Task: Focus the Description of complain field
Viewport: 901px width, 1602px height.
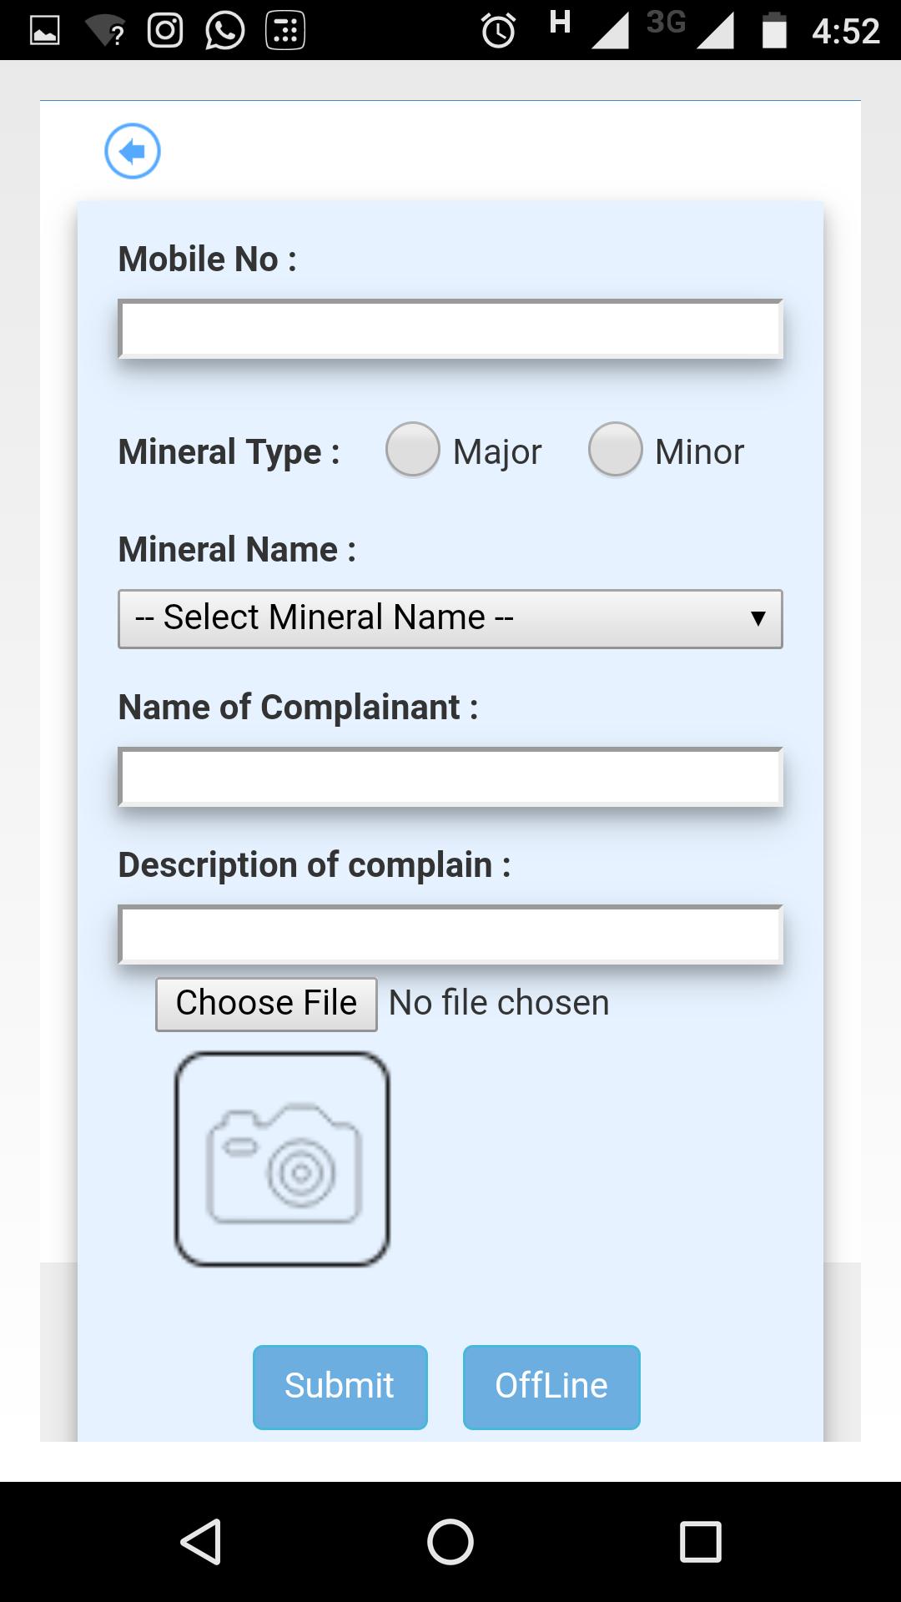Action: pyautogui.click(x=450, y=935)
